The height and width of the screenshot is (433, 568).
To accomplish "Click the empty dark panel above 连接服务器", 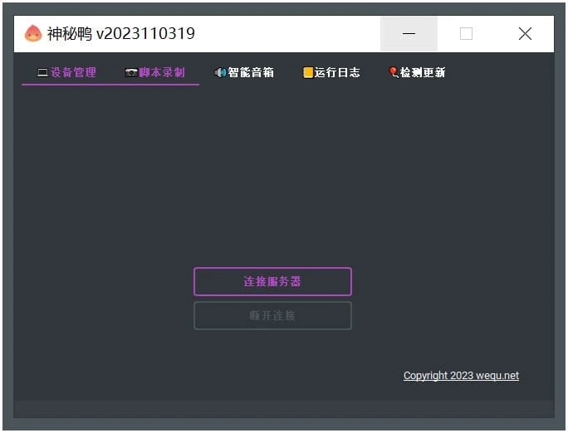I will (283, 174).
